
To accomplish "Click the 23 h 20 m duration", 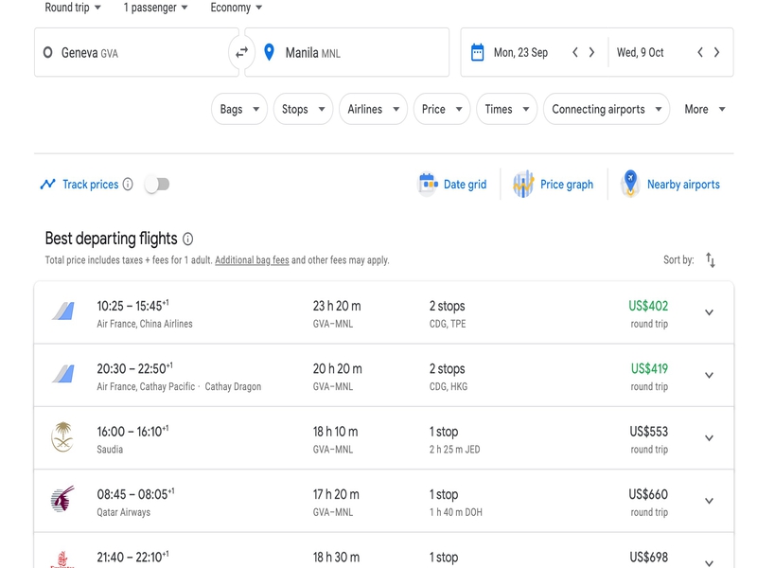I will [x=337, y=306].
